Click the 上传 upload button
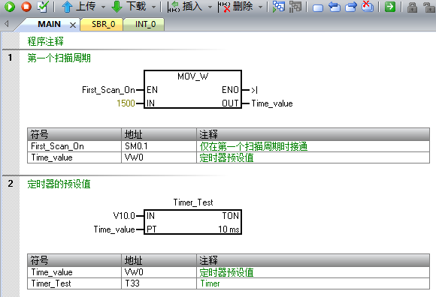Screen dimensions: 436x297 [x=79, y=7]
